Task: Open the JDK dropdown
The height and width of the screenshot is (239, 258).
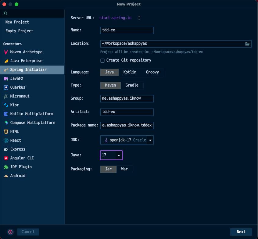Action: (150, 140)
